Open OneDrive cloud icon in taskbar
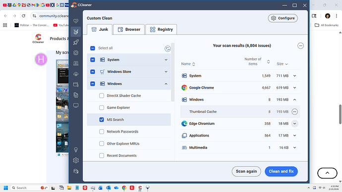 [x=116, y=188]
